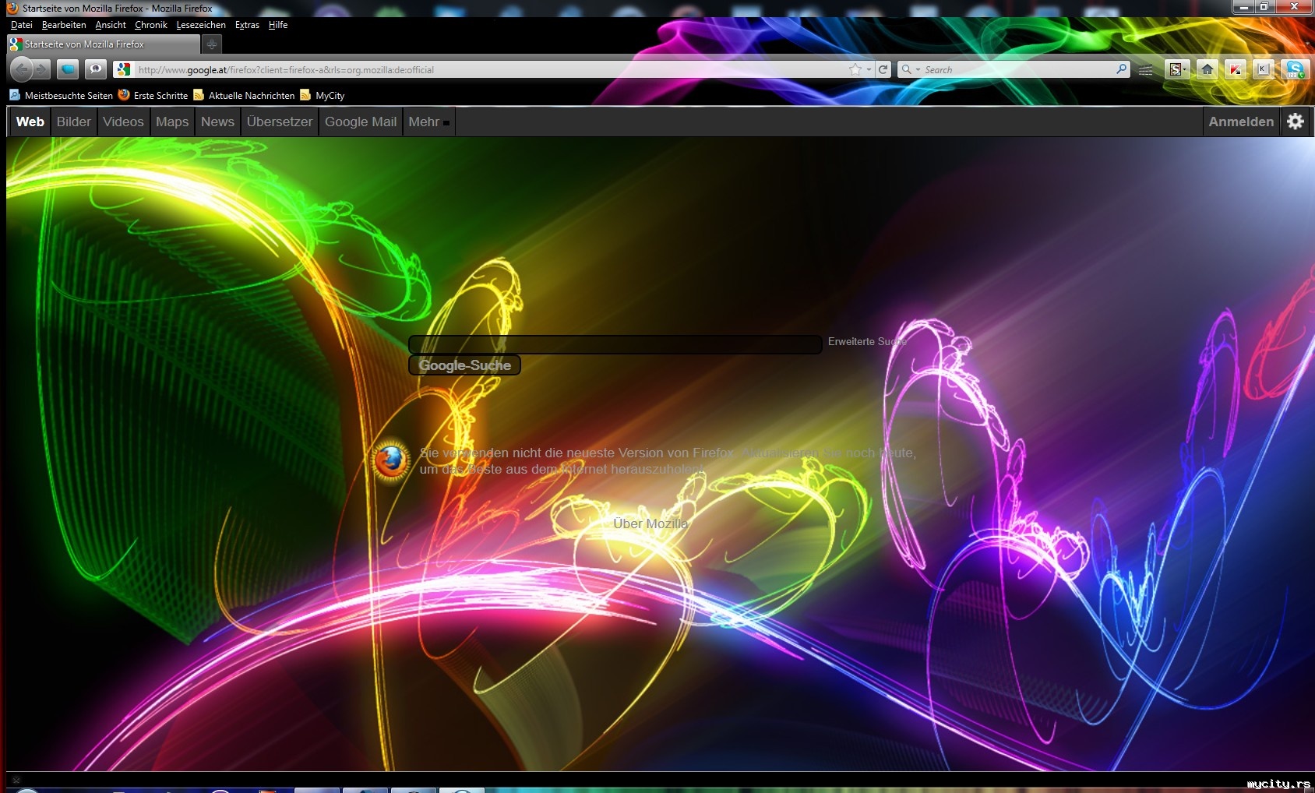Click the Home button in the toolbar
Image resolution: width=1315 pixels, height=793 pixels.
(x=1207, y=69)
